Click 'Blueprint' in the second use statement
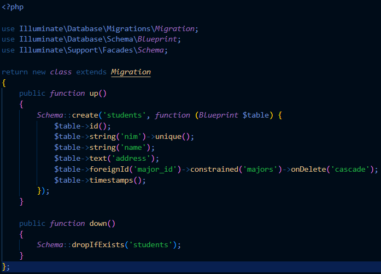Viewport: 381px width, 274px height. click(157, 39)
